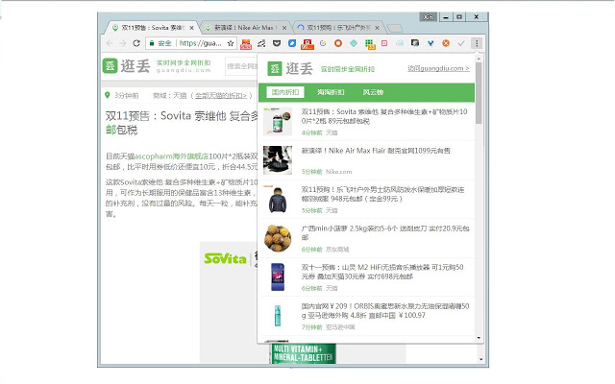
Task: Bookmark this page with the star icon
Action: click(x=231, y=43)
